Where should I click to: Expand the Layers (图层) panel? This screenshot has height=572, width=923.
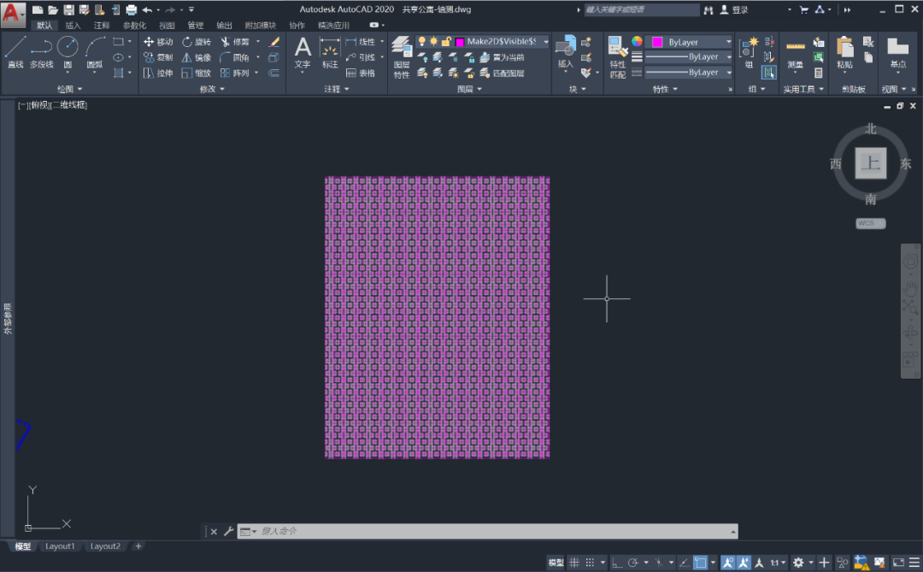click(x=469, y=89)
